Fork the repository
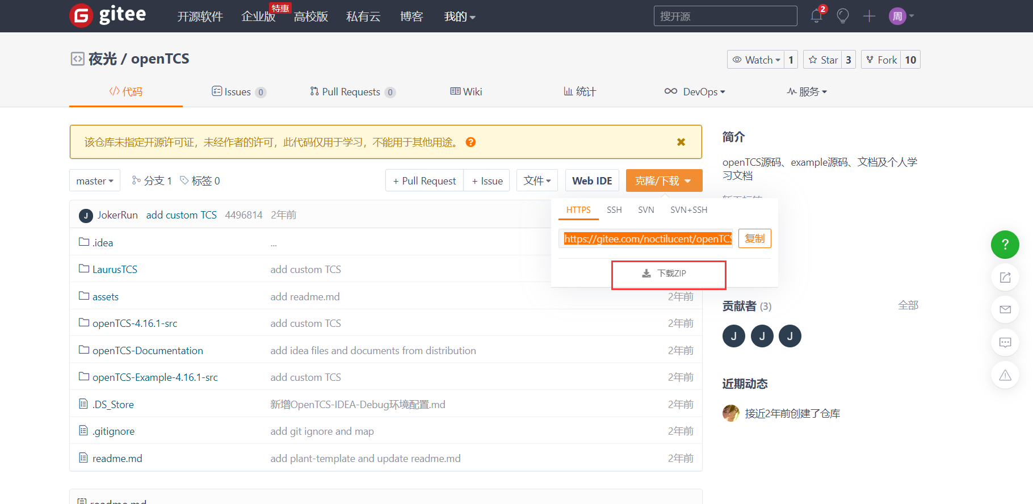 [x=881, y=60]
